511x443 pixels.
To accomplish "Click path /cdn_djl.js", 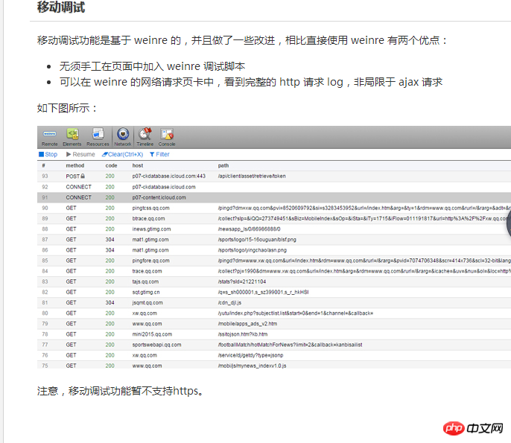I will (x=229, y=302).
